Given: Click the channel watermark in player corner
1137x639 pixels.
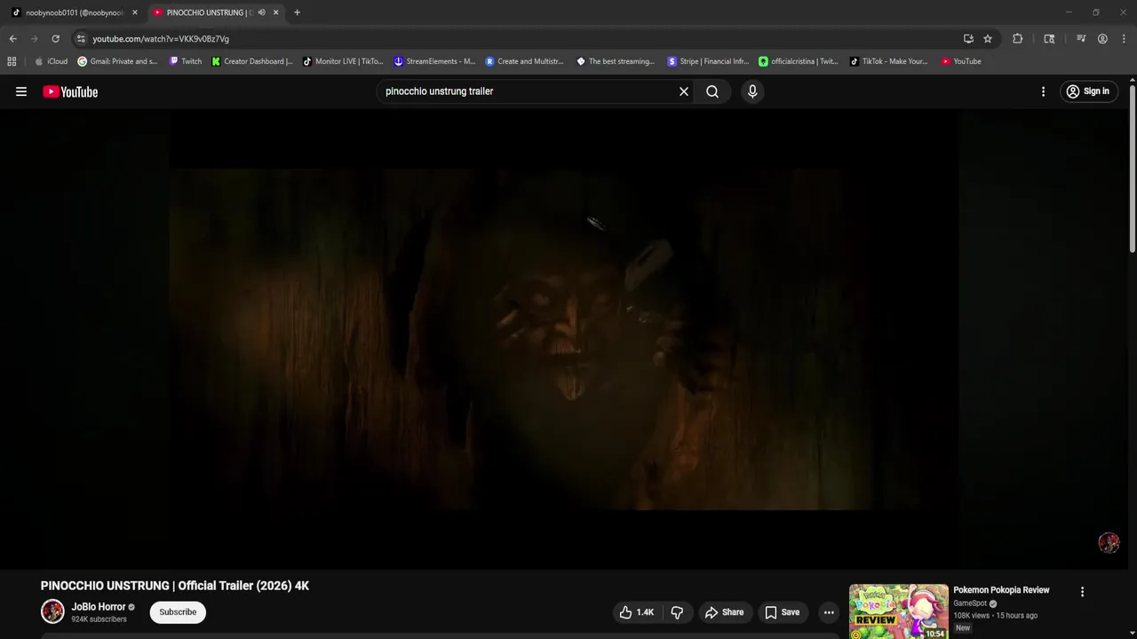Looking at the screenshot, I should (x=1109, y=543).
